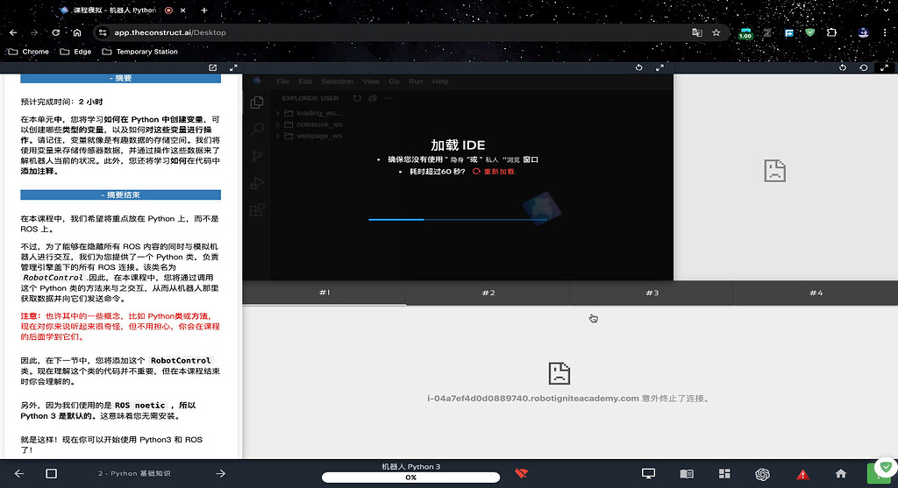This screenshot has height=488, width=898.
Task: Click the explorer refresh icon
Action: pos(358,98)
